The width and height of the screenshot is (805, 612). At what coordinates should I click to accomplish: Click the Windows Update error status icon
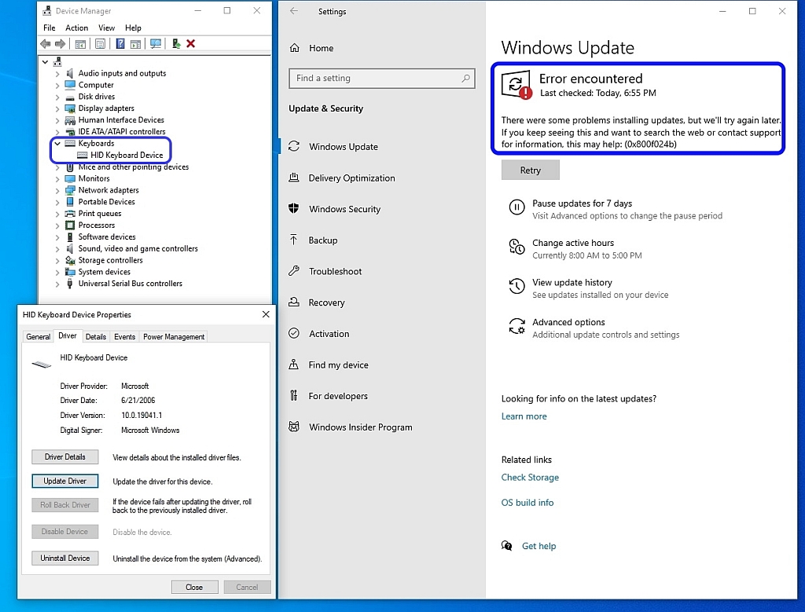(516, 85)
